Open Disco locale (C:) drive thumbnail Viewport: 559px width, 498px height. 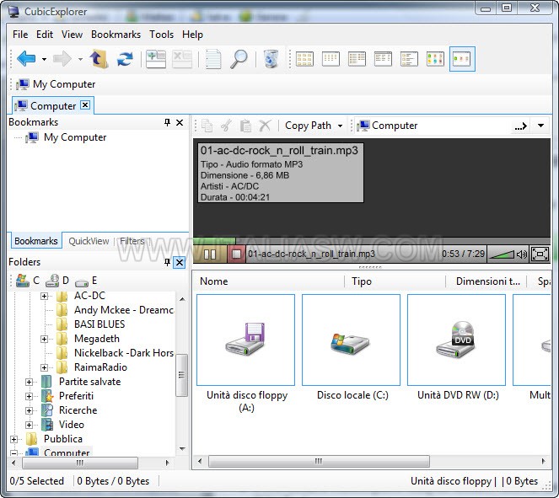351,340
